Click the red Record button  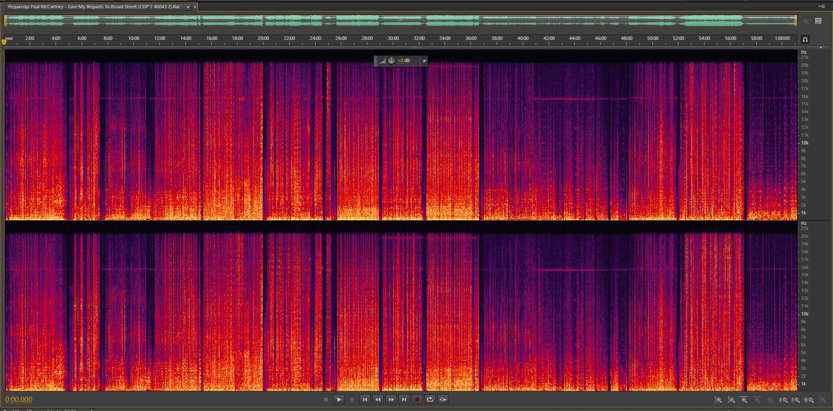tap(417, 400)
